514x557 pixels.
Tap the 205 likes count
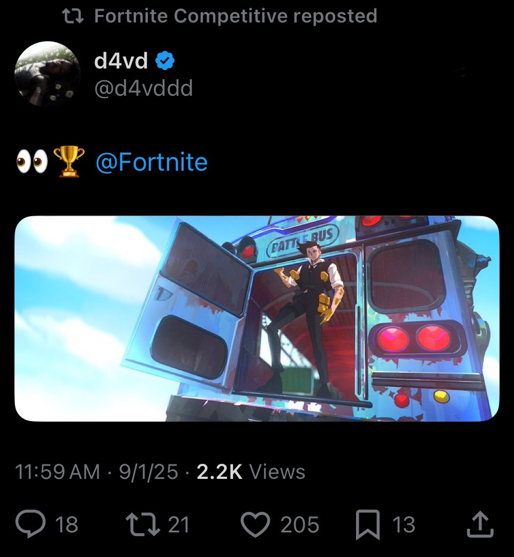pyautogui.click(x=300, y=524)
